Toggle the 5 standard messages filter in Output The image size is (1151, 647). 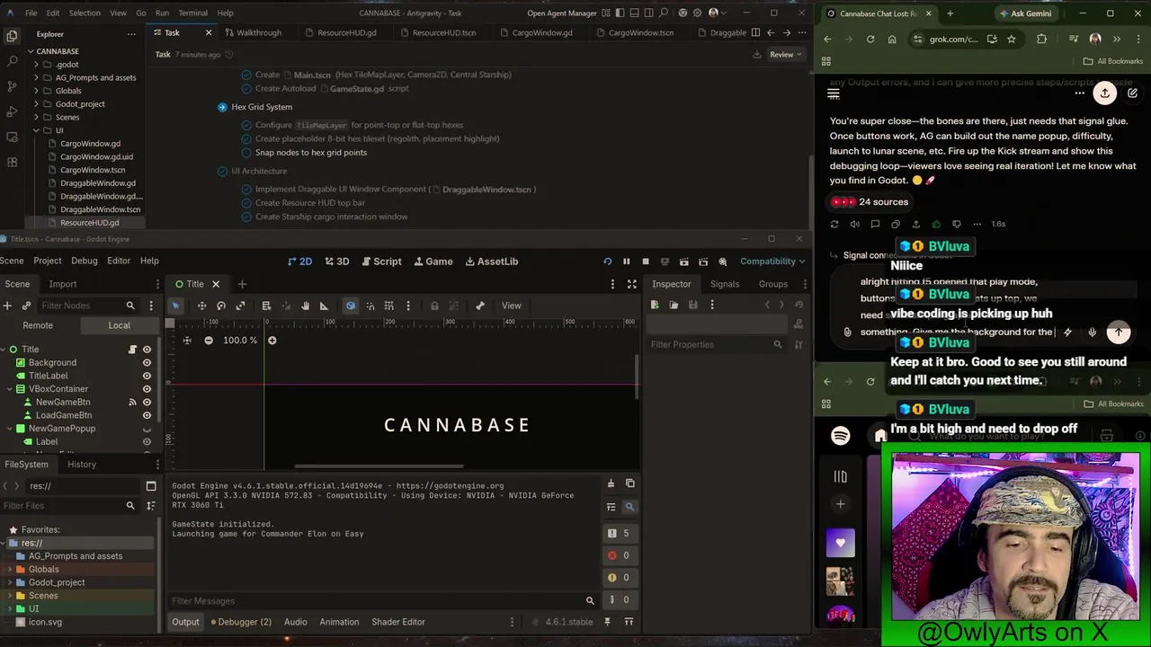pos(620,533)
